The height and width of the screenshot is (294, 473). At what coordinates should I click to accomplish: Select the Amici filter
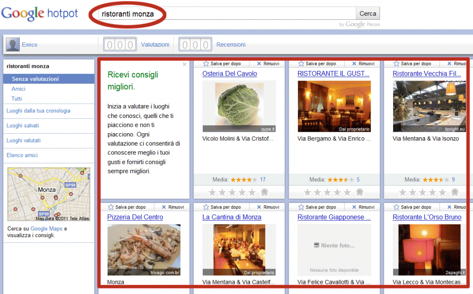pyautogui.click(x=18, y=89)
